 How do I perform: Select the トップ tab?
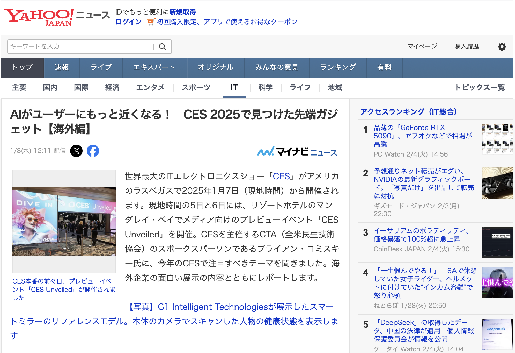23,68
